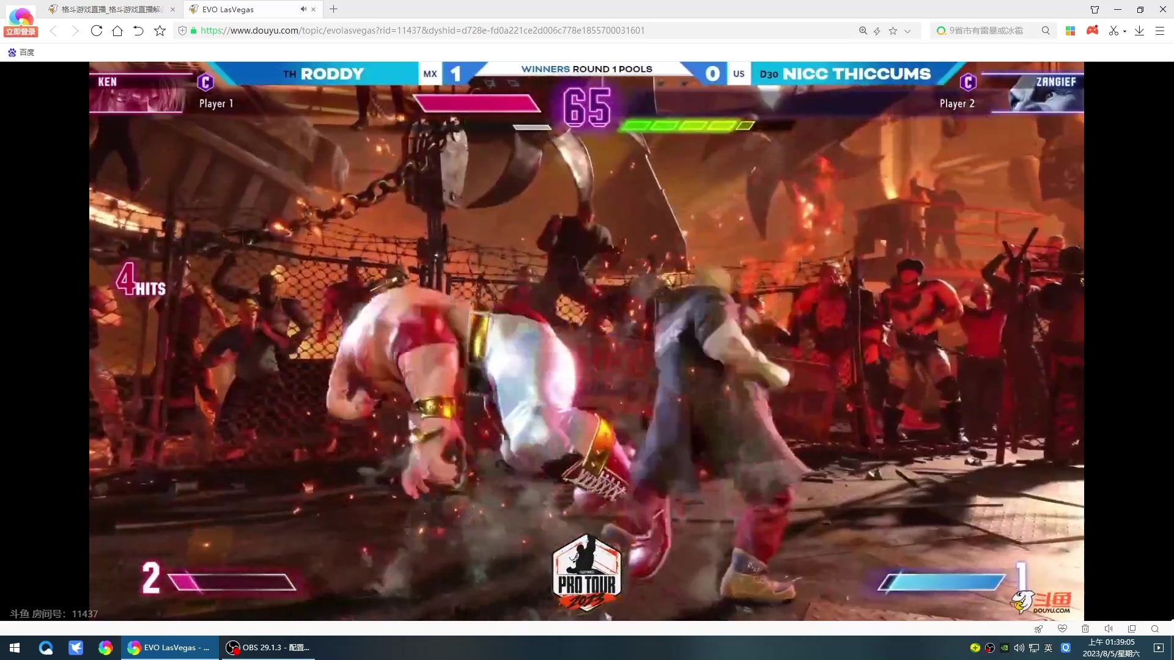
Task: Open the NVIDIA tray icon
Action: (x=1005, y=648)
